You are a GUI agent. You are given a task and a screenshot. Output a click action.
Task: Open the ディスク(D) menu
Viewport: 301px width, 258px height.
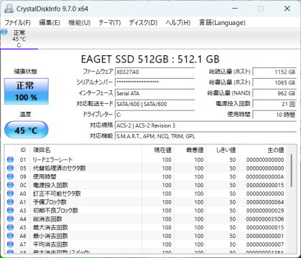(x=143, y=23)
